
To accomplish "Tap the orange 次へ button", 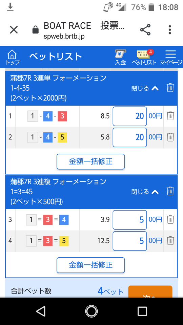I will coord(150,291).
